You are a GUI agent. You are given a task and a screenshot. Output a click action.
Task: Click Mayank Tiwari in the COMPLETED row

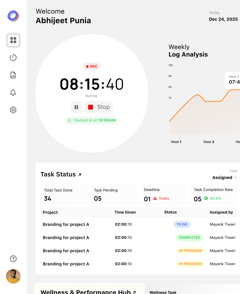click(222, 238)
